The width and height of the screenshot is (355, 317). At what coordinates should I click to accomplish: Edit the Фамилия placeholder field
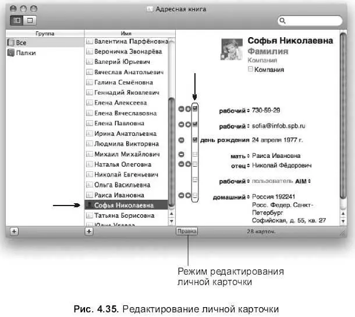pyautogui.click(x=268, y=51)
